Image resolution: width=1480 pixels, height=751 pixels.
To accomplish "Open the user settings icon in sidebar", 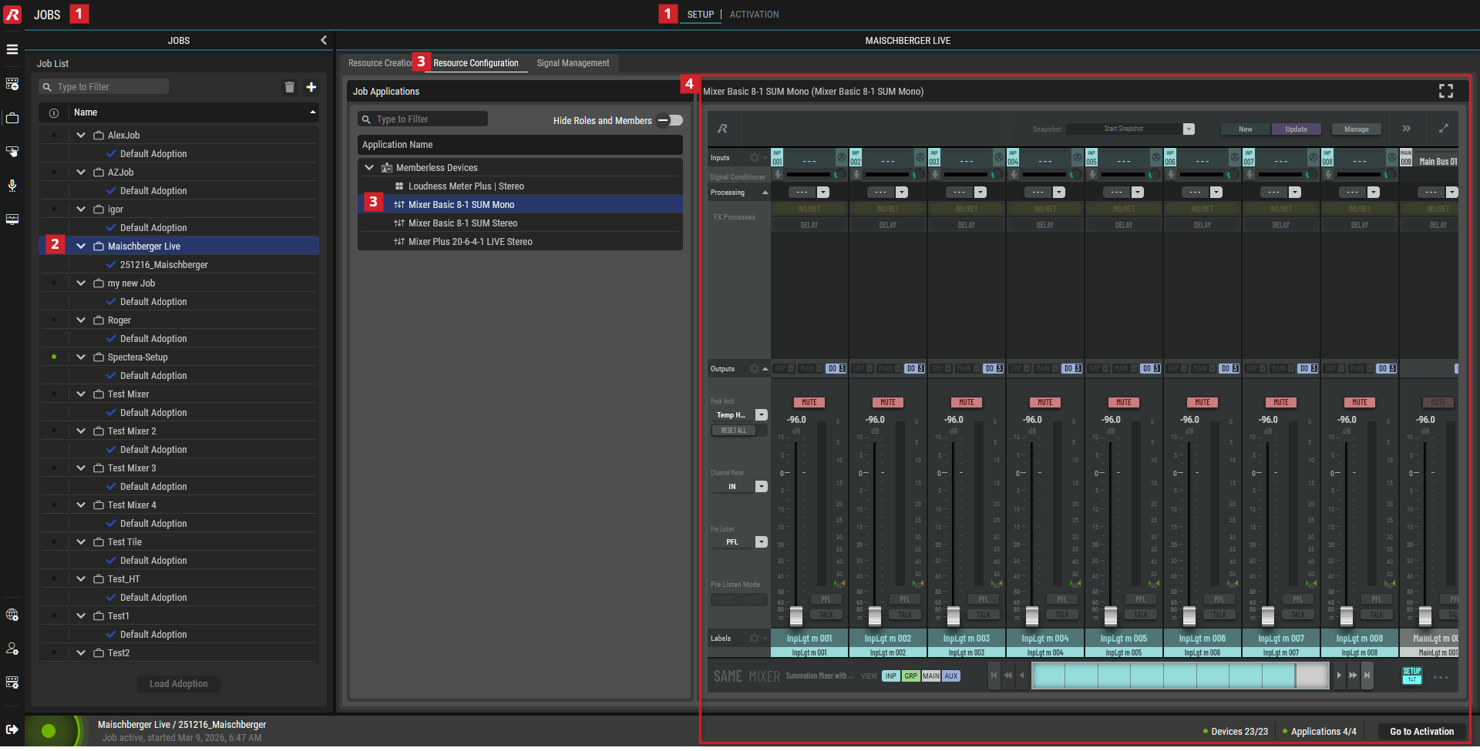I will click(12, 649).
